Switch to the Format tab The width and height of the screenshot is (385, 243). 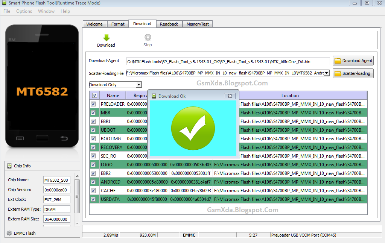click(x=118, y=24)
